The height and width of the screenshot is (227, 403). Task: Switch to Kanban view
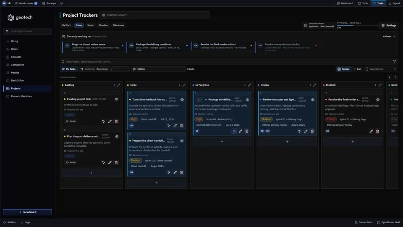coord(343,69)
